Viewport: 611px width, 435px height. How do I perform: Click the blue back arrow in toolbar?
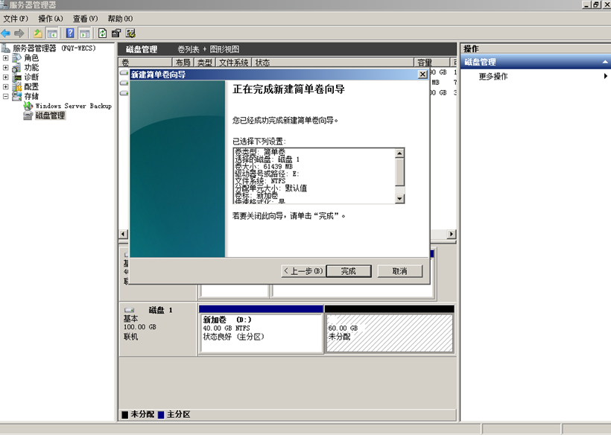click(6, 33)
